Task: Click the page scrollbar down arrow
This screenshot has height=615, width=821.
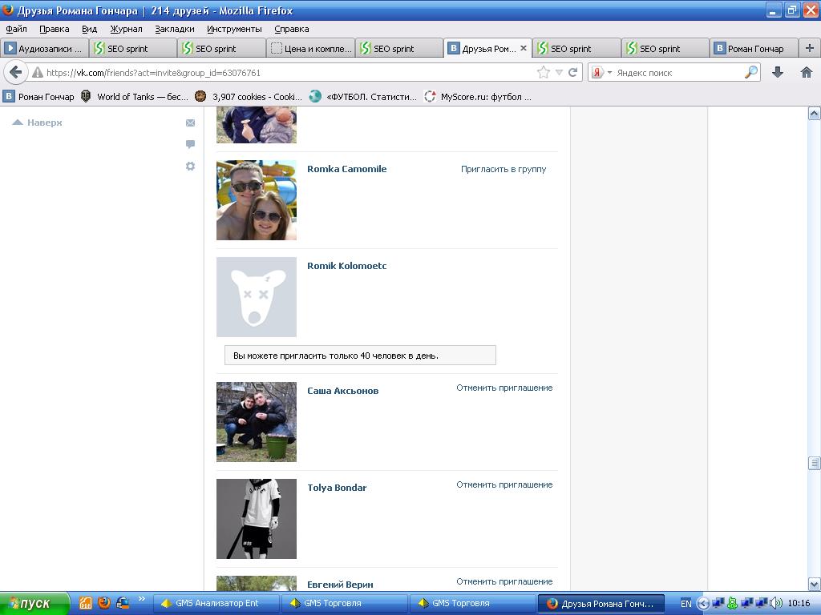Action: (x=815, y=584)
